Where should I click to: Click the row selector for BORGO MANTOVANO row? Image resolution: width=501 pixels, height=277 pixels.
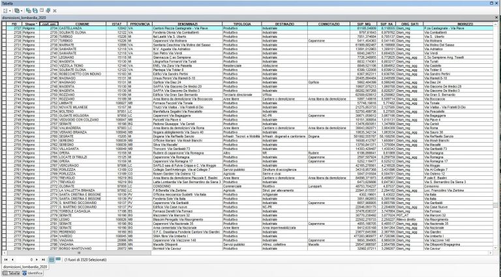coord(4,248)
